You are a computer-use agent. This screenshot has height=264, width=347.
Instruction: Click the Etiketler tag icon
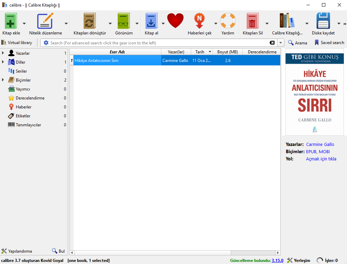click(x=11, y=116)
